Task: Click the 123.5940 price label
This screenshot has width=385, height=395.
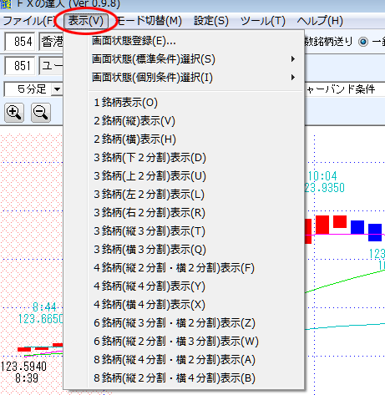Action: point(23,367)
